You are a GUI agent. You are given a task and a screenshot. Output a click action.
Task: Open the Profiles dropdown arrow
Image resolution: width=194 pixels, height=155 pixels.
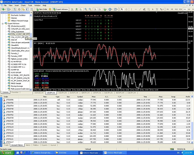point(10,9)
